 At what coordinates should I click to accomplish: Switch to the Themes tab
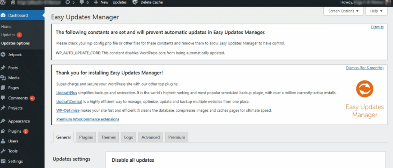coord(108,137)
